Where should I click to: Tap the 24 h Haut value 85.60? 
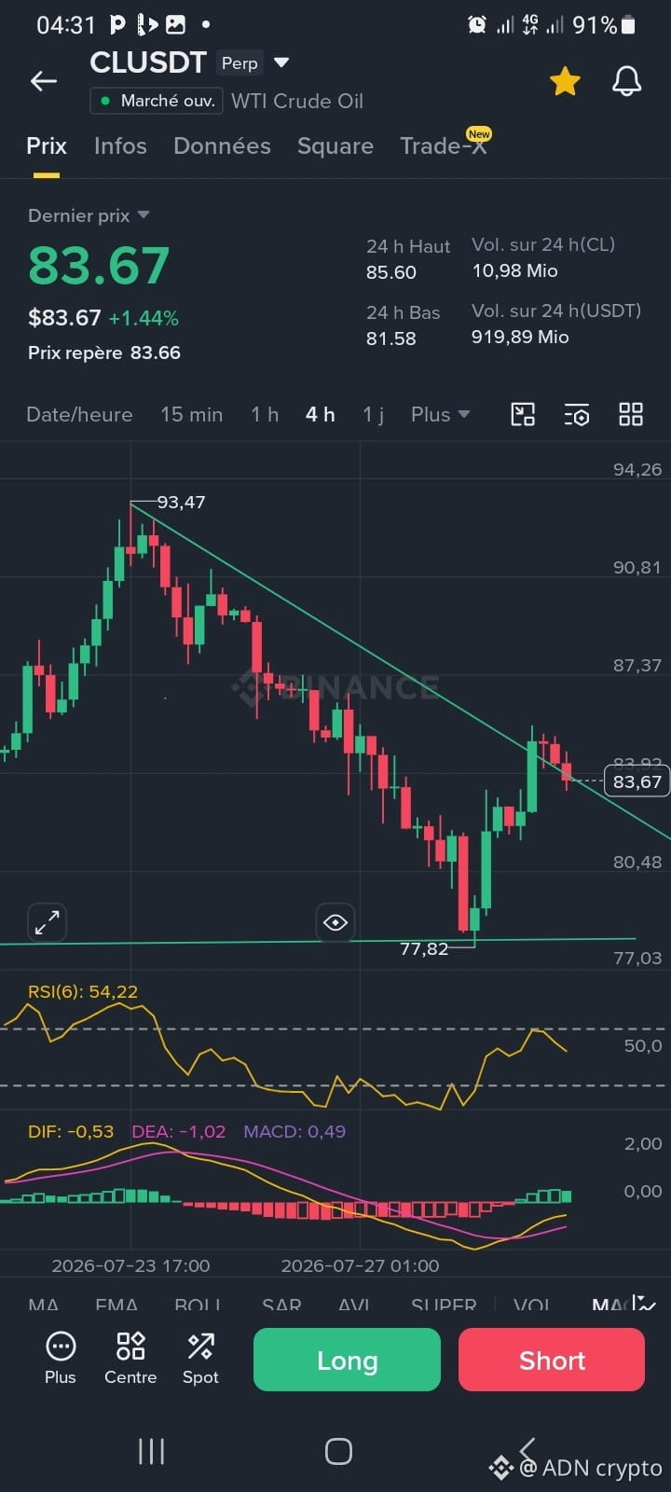[x=391, y=272]
